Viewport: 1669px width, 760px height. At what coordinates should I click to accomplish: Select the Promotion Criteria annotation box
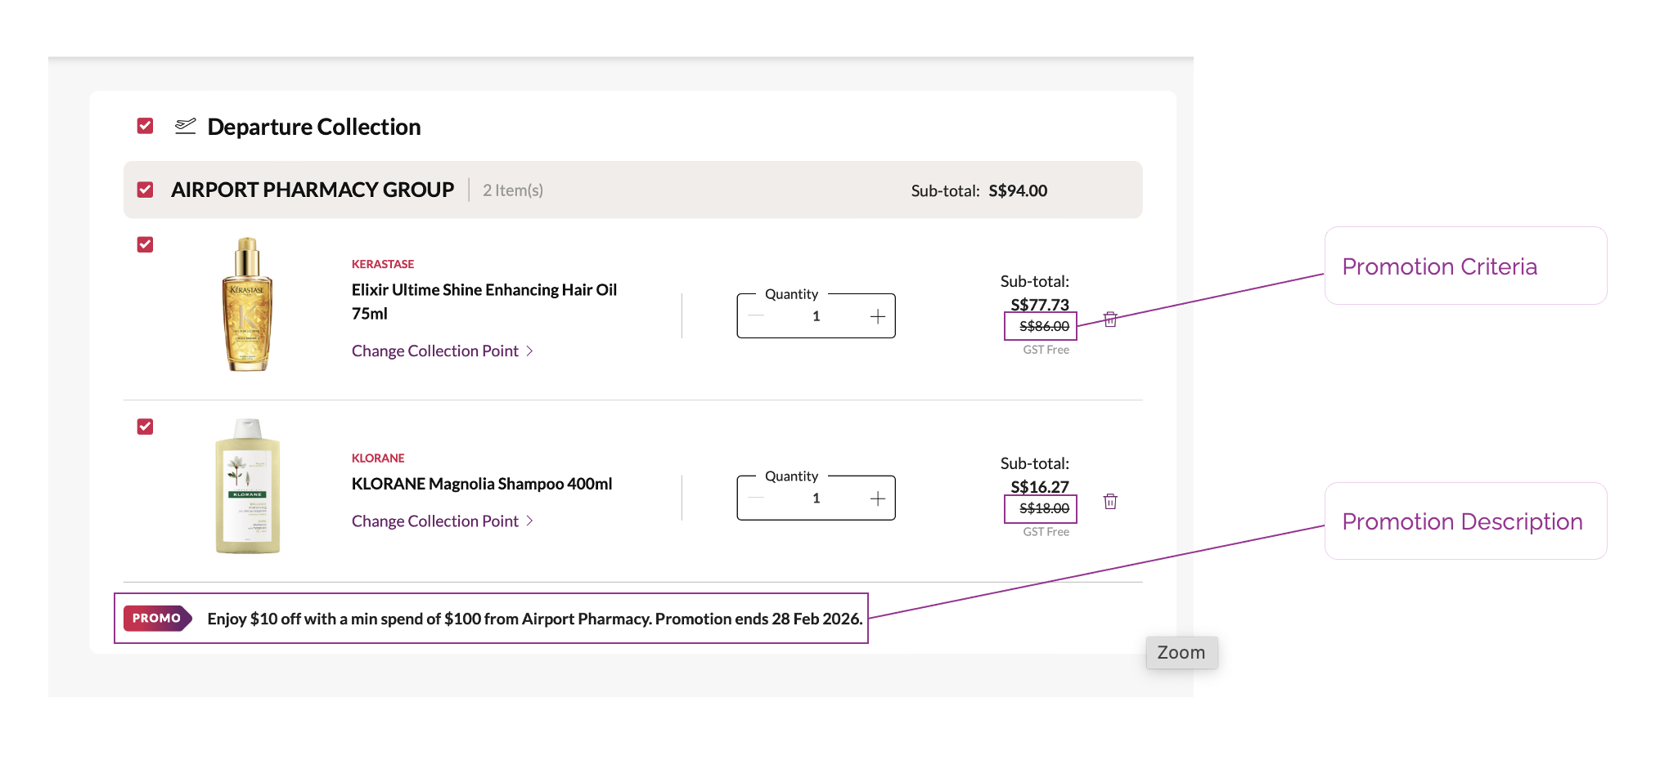1464,266
